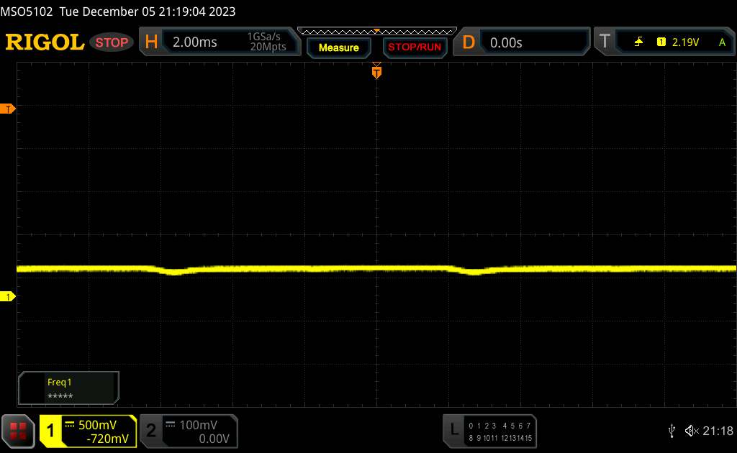
Task: Toggle acquisition with STOP/RUN button
Action: click(x=415, y=47)
